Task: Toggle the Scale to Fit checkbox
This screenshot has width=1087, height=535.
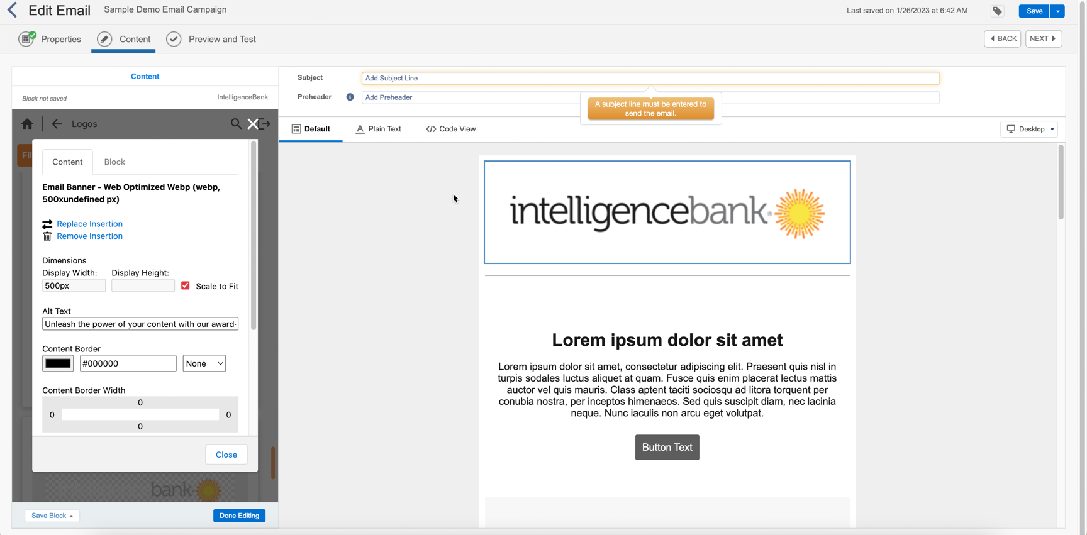Action: click(x=186, y=285)
